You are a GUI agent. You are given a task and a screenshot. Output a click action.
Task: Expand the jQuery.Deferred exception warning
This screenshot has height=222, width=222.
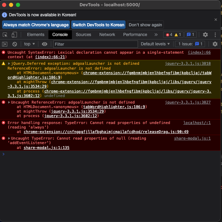point(9,63)
